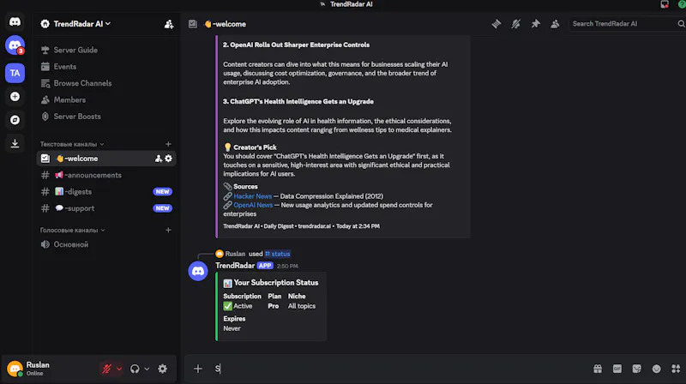Screen dimensions: 686x384
Task: Click TrendRadar bot username
Action: tap(235, 266)
